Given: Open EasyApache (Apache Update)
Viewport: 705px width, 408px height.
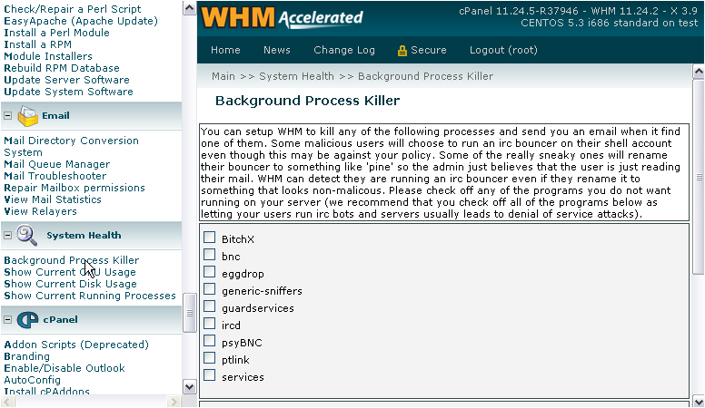Looking at the screenshot, I should [x=81, y=21].
